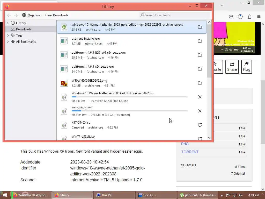Click the uTorrent file icon of torrent download
The image size is (265, 199).
point(64,27)
